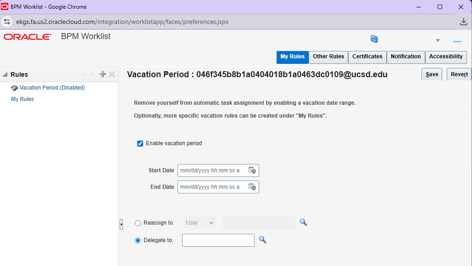
Task: Delete the selected rule using the X icon
Action: [x=111, y=74]
